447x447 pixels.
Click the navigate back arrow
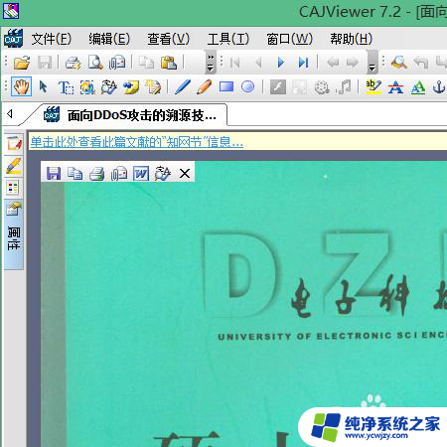(333, 63)
